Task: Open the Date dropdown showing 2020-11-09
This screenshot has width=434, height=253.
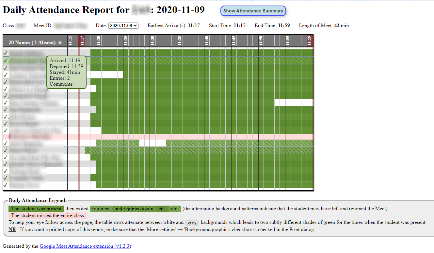Action: point(123,25)
